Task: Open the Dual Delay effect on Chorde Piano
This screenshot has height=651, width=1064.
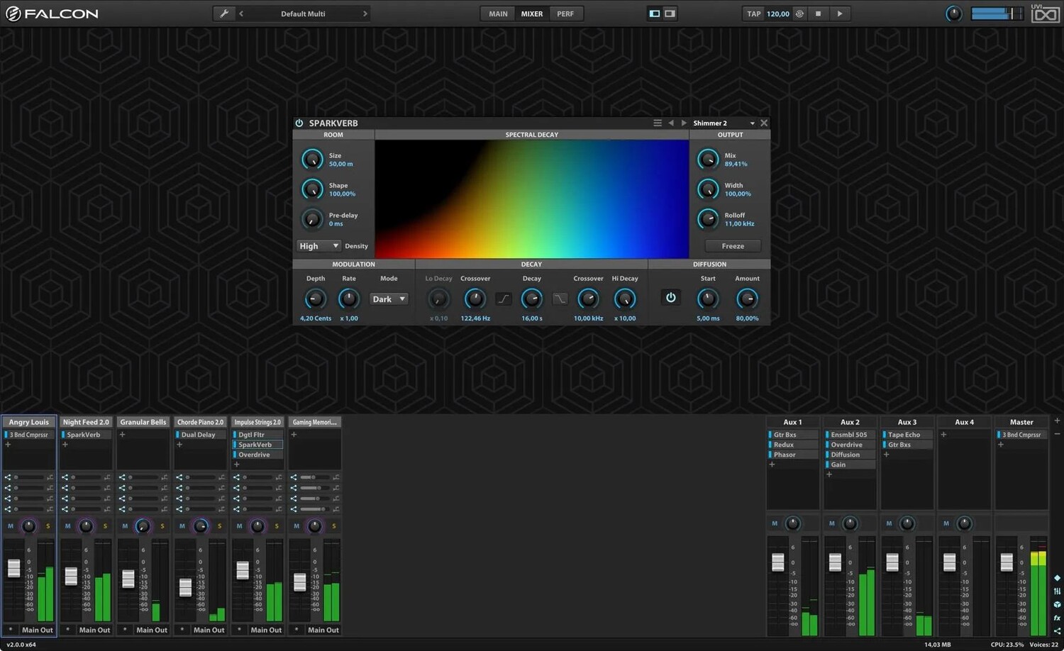Action: (x=201, y=435)
